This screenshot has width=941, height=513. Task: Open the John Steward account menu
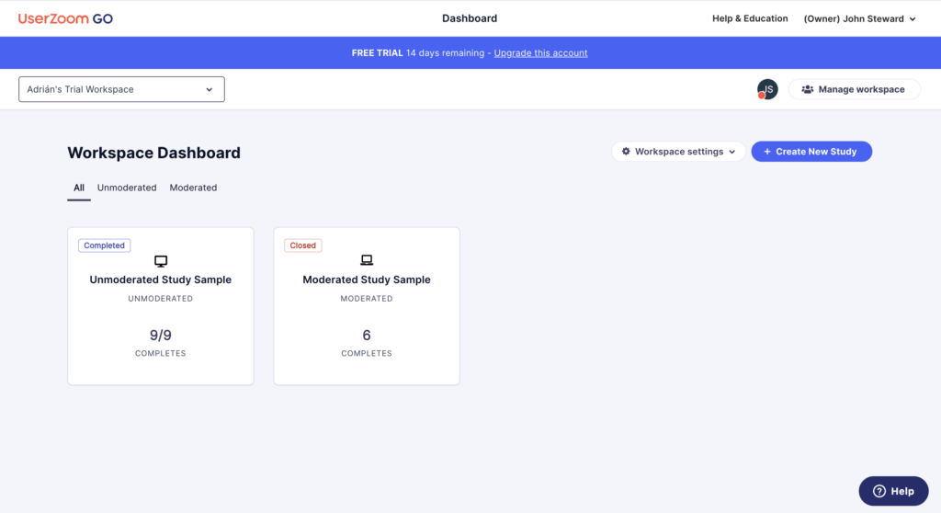coord(859,18)
